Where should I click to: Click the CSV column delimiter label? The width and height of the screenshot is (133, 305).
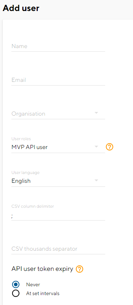pos(33,206)
